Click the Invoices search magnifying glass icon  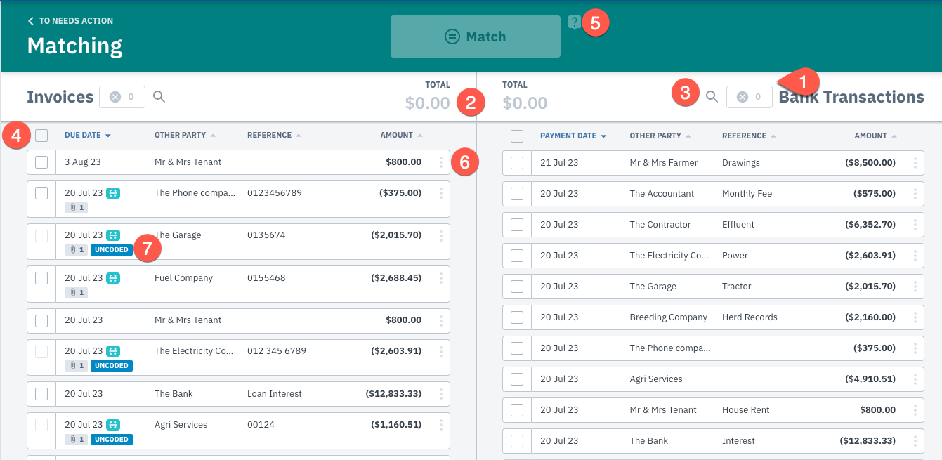coord(159,97)
